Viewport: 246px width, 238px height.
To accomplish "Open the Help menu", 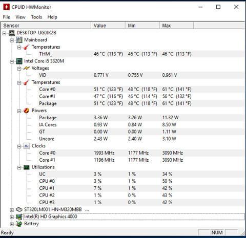I will [x=52, y=17].
